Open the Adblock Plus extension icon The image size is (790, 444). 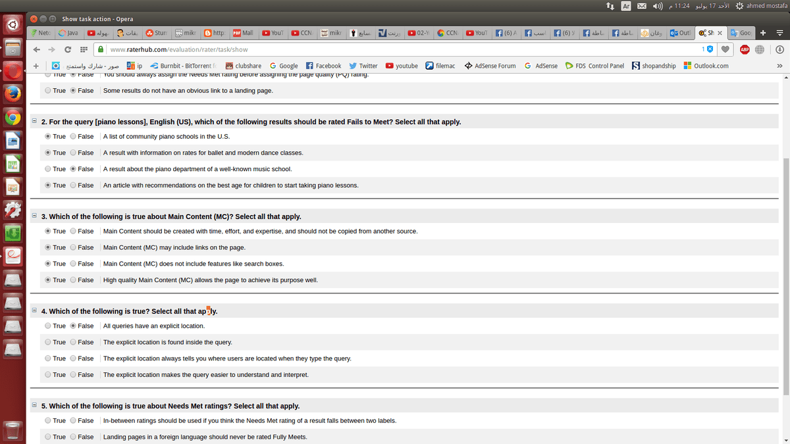pos(745,49)
